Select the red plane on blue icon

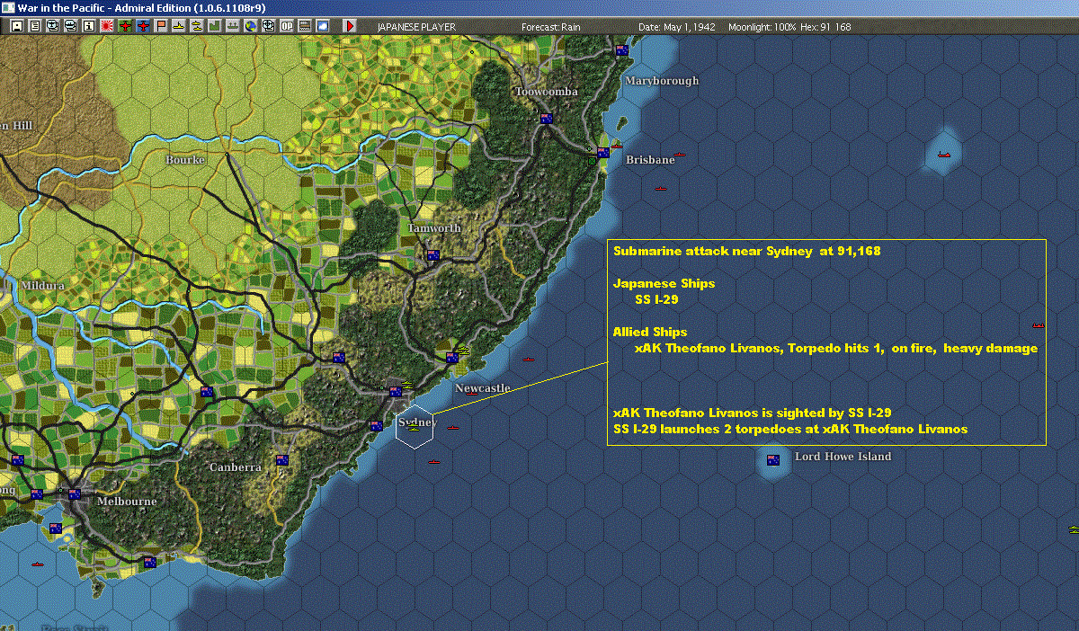tap(143, 26)
